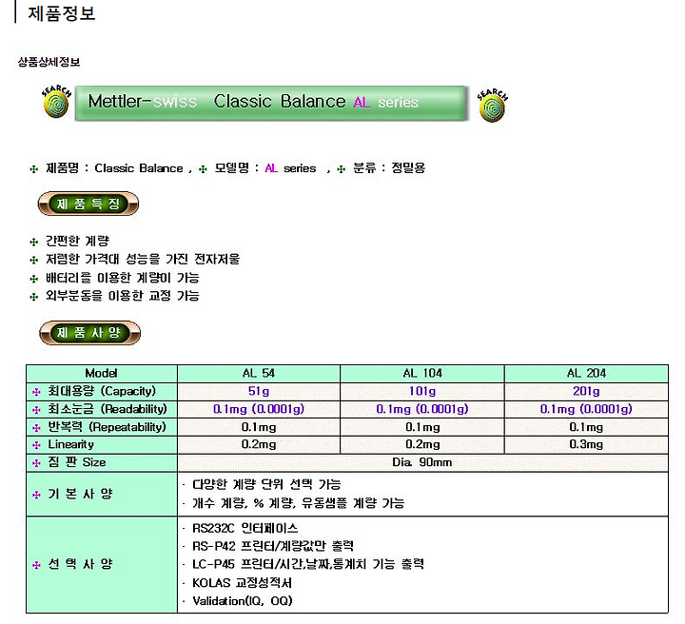Click the bullet icon beside 배터리를 이용한
Image resolution: width=685 pixels, height=624 pixels.
[x=34, y=279]
